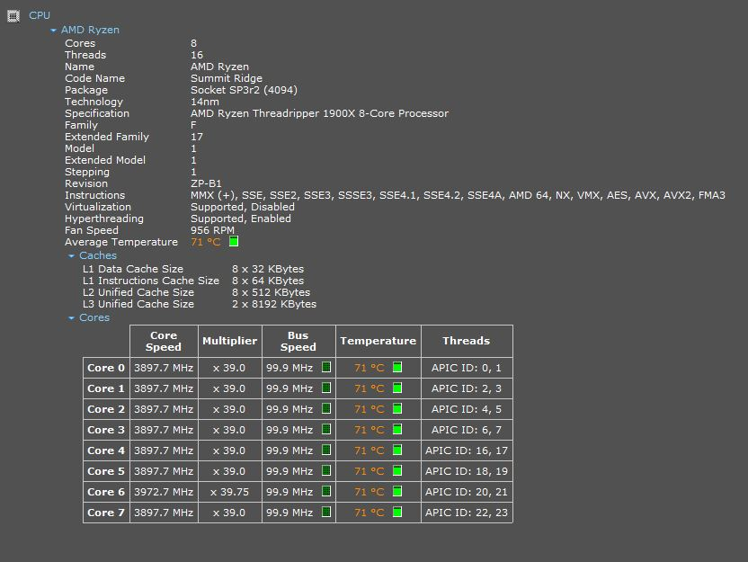Select the L2 Unified Cache Size value
Screen dimensions: 748x562
coord(271,292)
